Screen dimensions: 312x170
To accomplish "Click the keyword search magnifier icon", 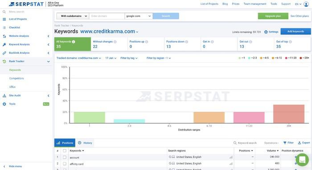I will point(235,143).
